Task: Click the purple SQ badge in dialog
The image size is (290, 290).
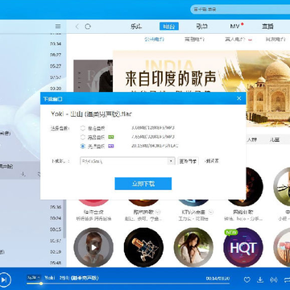Action: coord(111,146)
